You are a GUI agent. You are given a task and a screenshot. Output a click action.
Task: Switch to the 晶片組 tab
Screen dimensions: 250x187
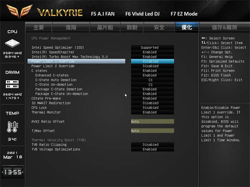point(105,27)
